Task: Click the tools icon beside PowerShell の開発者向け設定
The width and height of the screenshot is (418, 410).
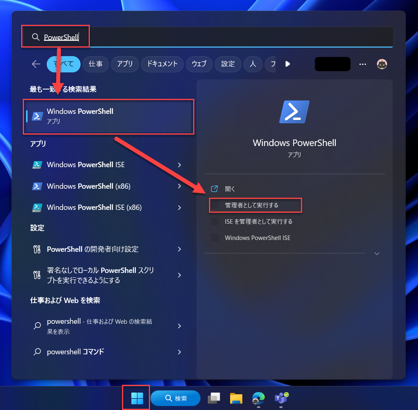Action: tap(37, 249)
